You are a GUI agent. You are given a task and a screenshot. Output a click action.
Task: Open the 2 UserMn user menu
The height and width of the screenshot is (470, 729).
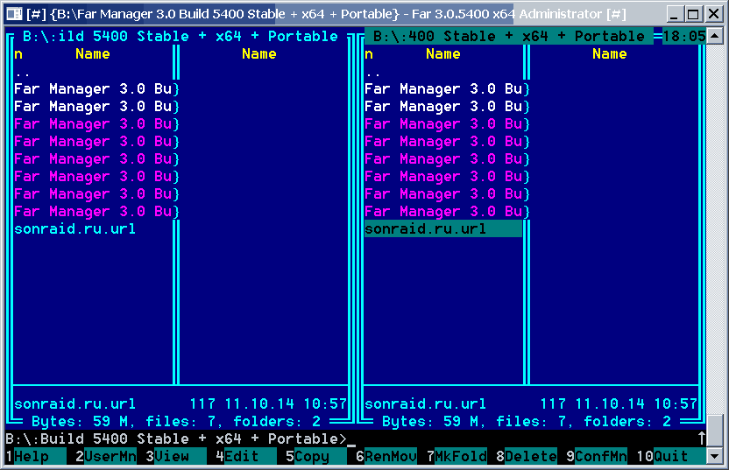pos(106,457)
